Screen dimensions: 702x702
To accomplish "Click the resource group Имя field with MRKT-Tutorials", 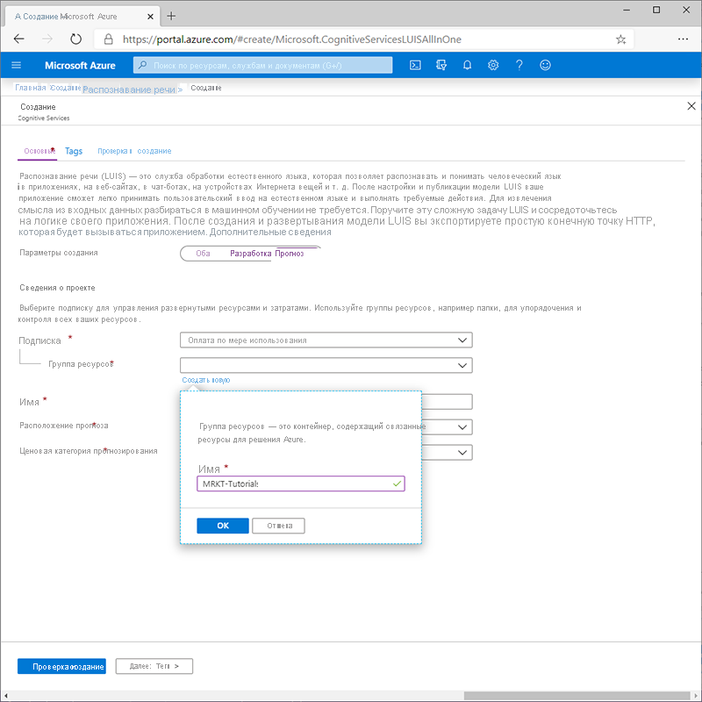I will pos(300,484).
